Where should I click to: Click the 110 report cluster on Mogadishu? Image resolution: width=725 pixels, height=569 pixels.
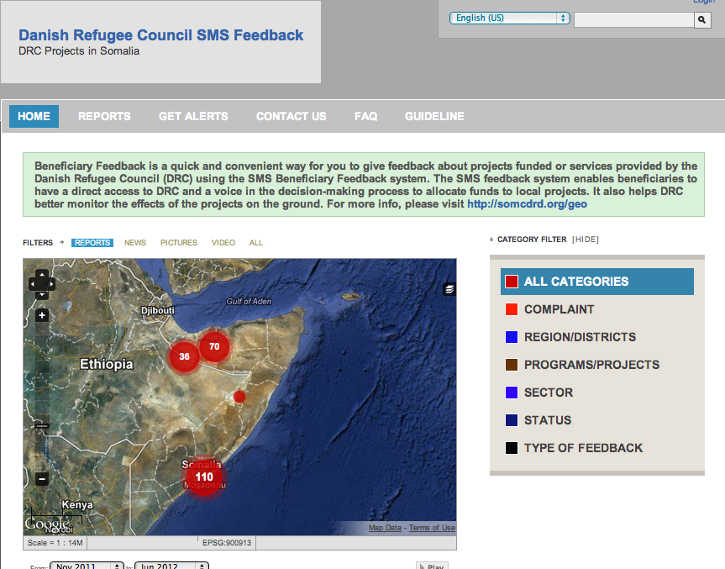coord(203,477)
